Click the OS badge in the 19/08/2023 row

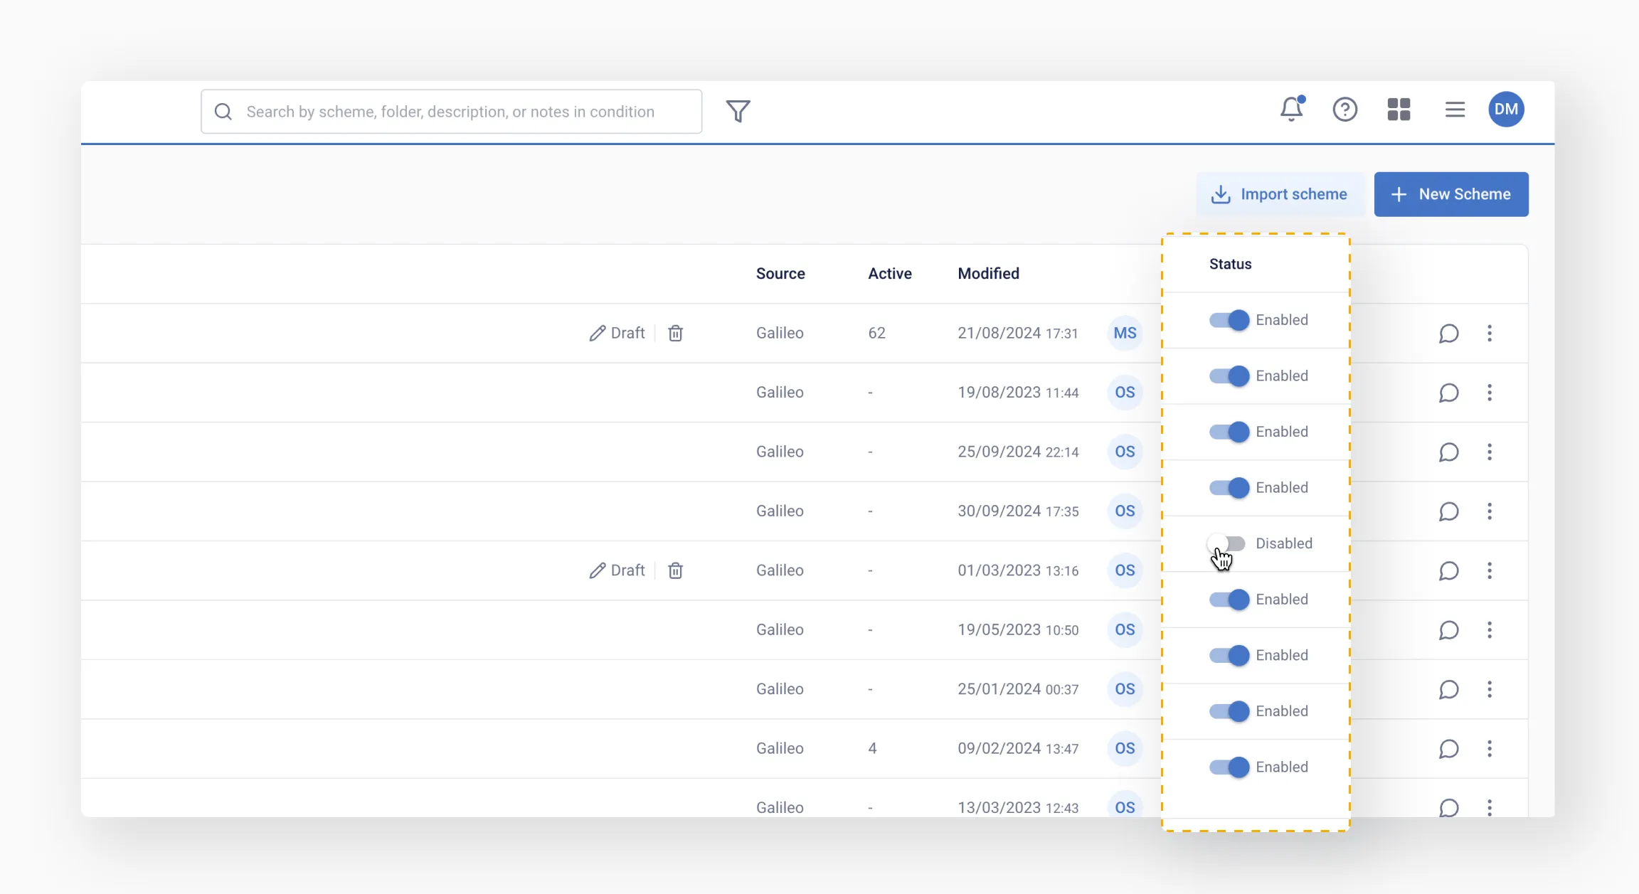pos(1125,393)
